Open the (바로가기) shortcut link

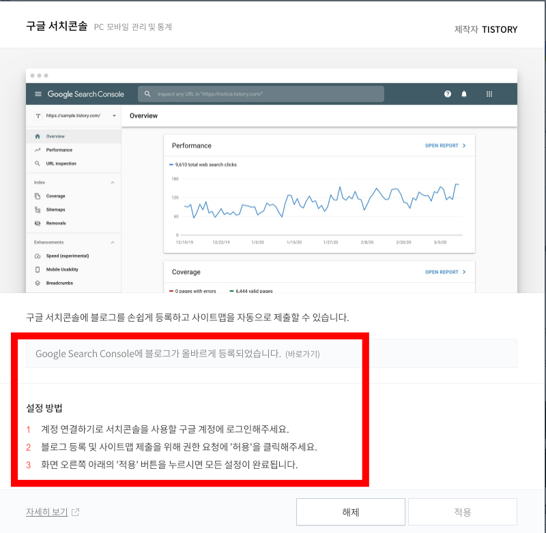(x=302, y=354)
